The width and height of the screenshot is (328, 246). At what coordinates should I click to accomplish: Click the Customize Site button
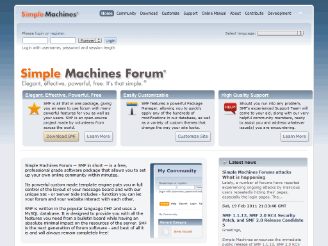pyautogui.click(x=193, y=136)
